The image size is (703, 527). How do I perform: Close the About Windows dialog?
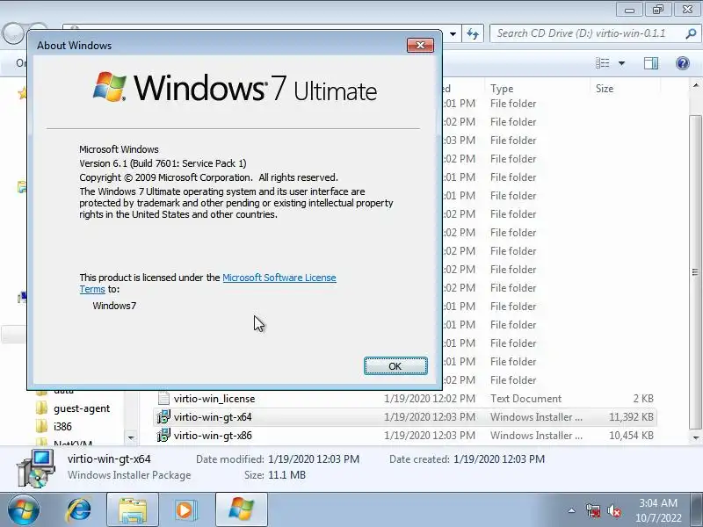point(420,46)
